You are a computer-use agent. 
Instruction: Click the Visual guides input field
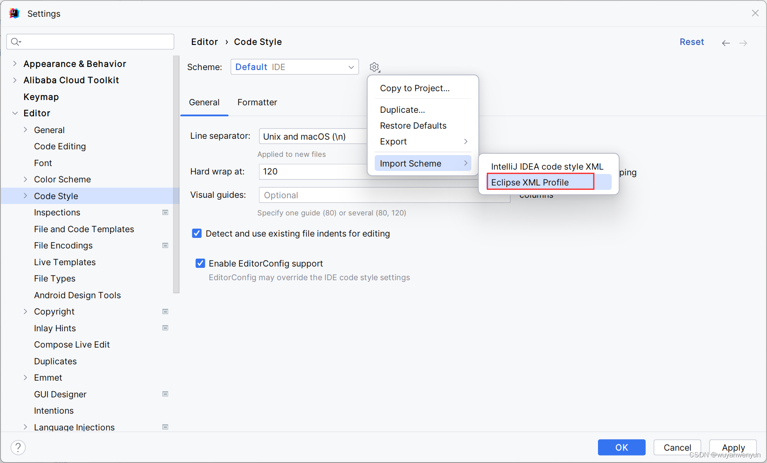click(x=384, y=195)
